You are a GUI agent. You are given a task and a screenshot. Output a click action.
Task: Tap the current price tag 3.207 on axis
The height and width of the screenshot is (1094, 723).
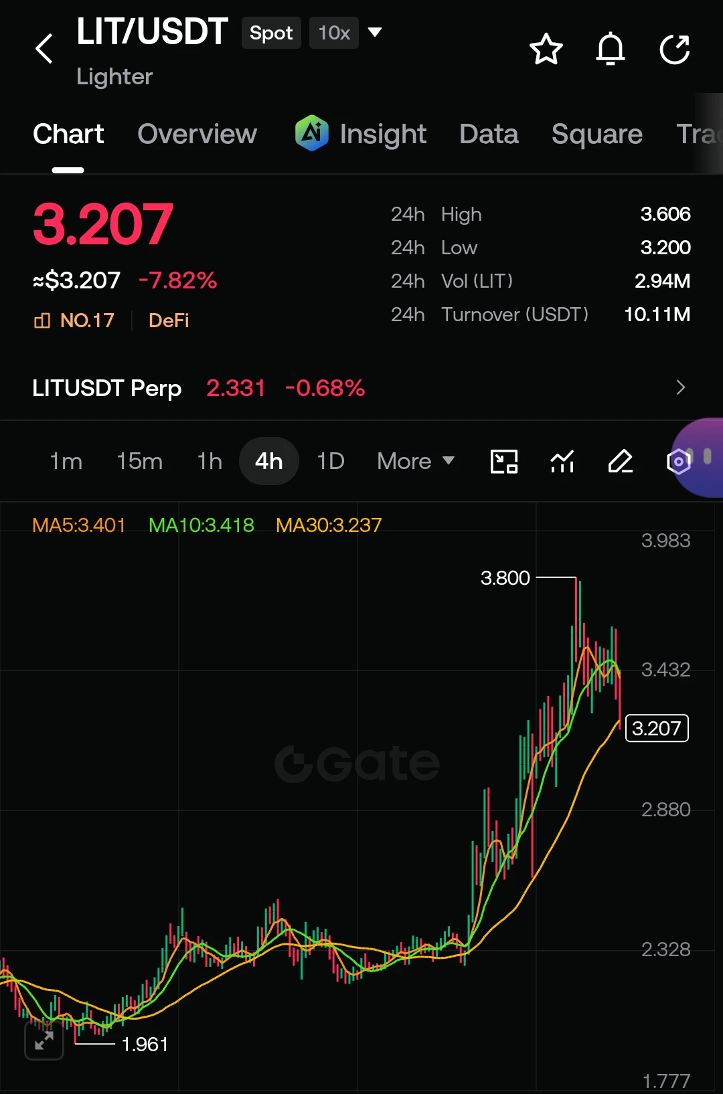(x=657, y=728)
